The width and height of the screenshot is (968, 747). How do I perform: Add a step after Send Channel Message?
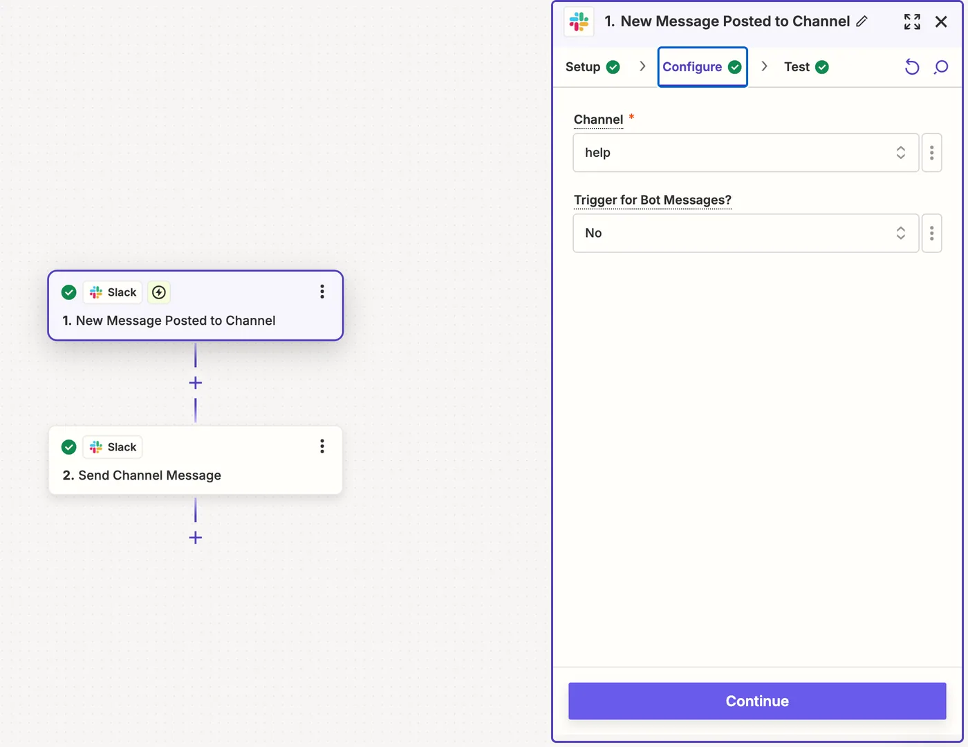(196, 538)
